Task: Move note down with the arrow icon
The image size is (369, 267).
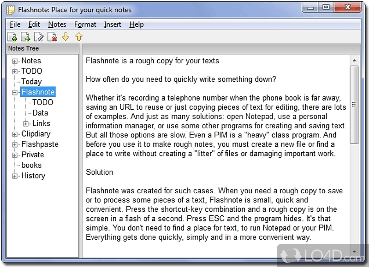Action: point(65,37)
